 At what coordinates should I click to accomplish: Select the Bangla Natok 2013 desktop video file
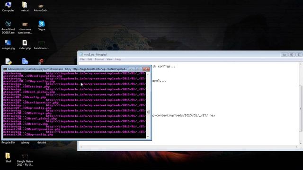(25, 160)
